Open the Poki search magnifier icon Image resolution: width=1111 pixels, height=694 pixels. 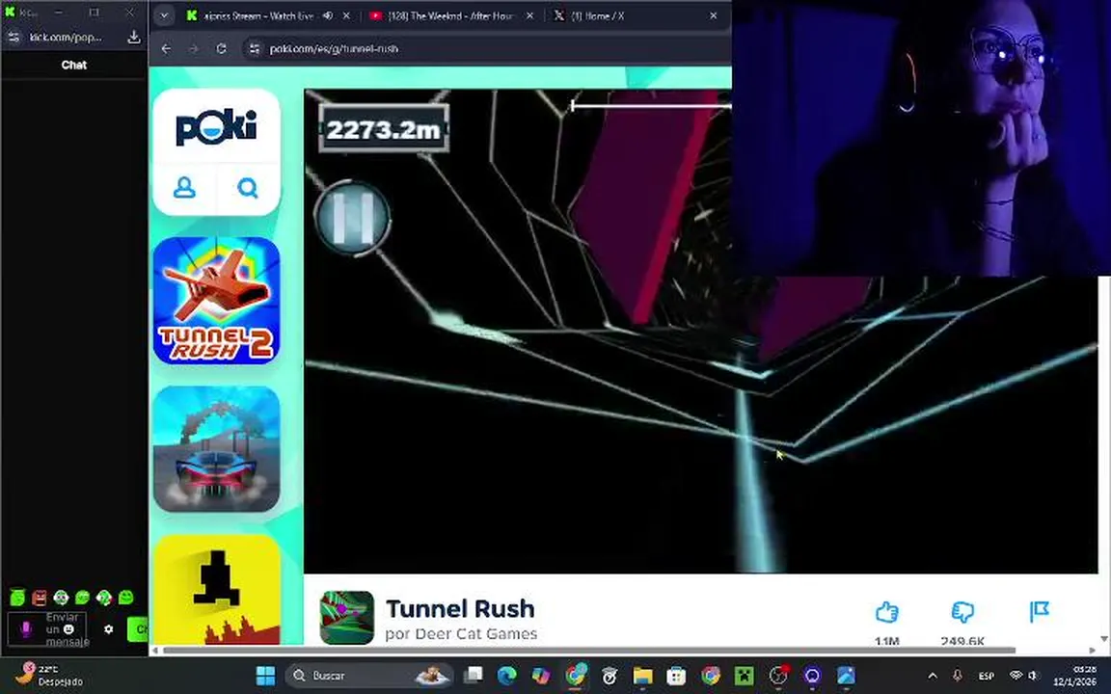click(248, 188)
